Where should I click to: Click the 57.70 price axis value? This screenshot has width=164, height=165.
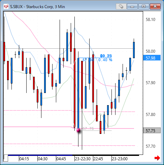tap(151, 146)
